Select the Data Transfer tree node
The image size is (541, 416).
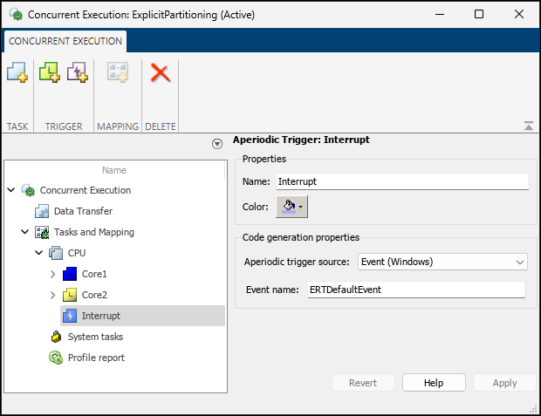click(x=82, y=211)
